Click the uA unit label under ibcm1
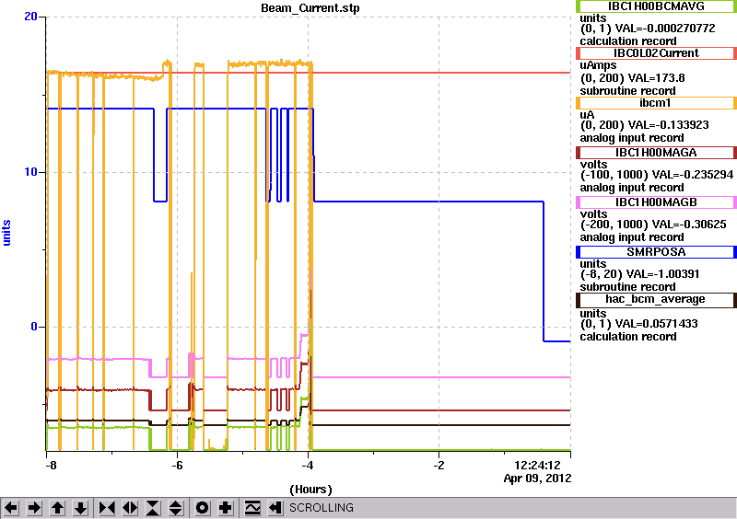737x519 pixels. click(587, 115)
